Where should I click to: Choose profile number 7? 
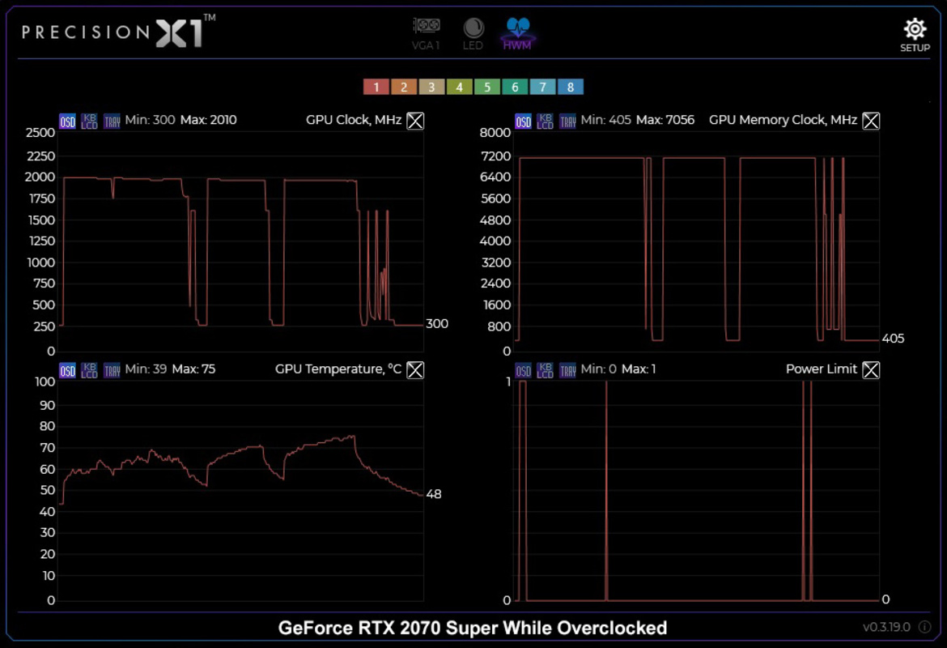click(542, 87)
